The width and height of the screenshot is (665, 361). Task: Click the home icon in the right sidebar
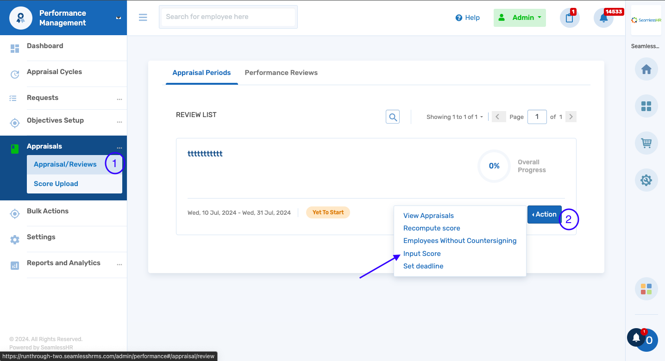[x=646, y=69]
